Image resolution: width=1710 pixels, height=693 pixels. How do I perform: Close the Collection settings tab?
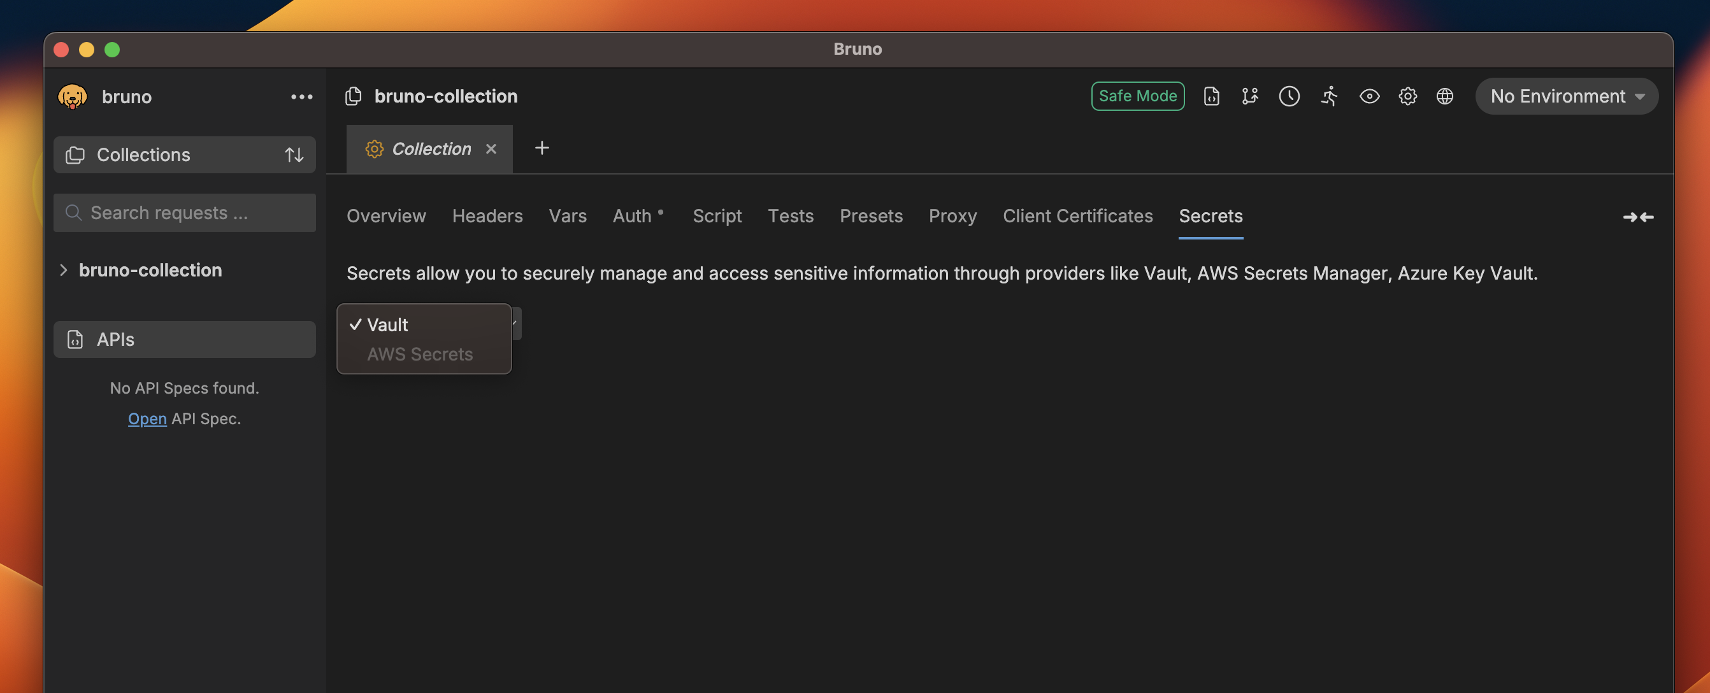click(491, 148)
